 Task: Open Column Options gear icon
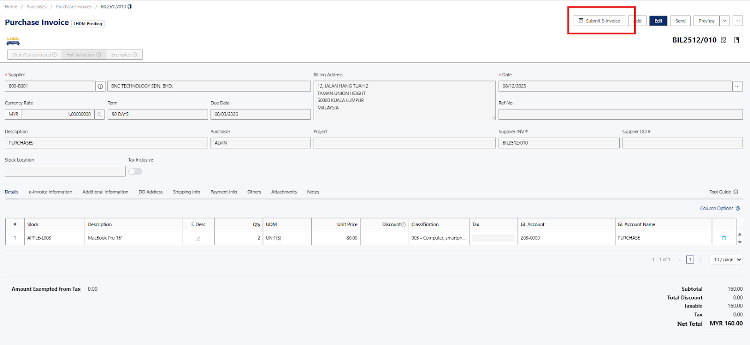point(738,208)
